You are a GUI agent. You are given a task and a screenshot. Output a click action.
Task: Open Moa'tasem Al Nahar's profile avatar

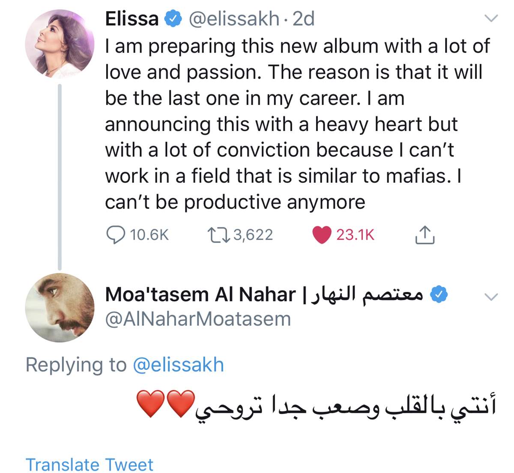60,307
